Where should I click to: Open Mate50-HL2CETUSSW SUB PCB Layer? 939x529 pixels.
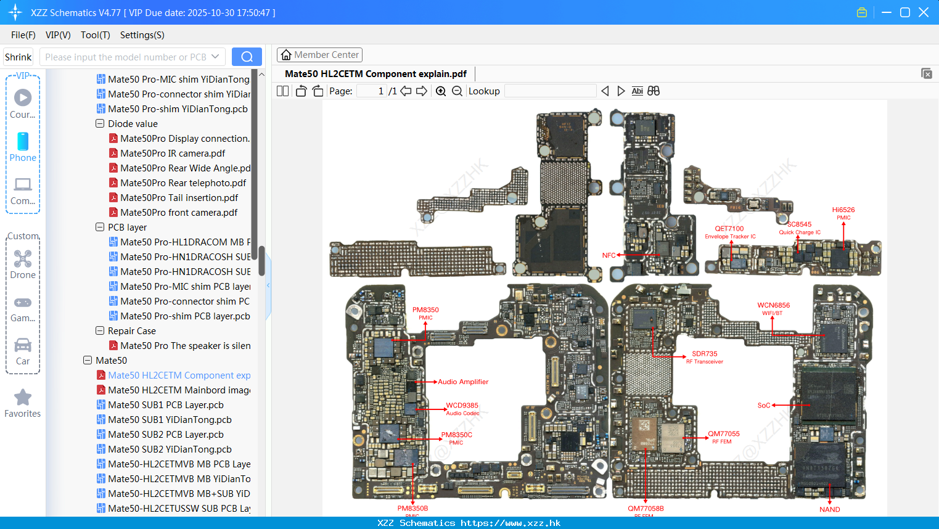click(x=173, y=508)
